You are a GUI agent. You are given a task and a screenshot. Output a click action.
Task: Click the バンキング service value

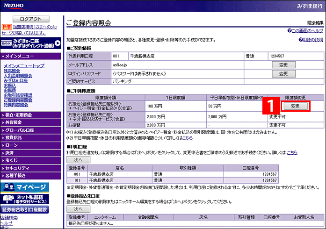pos(122,81)
